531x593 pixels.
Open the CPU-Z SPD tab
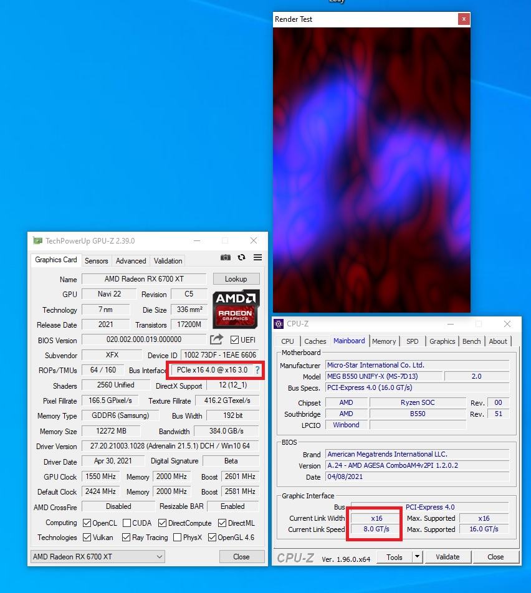(412, 341)
